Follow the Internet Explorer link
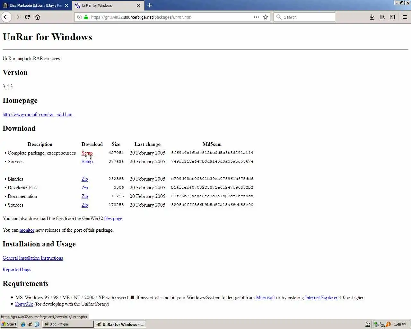The height and width of the screenshot is (329, 411). (321, 298)
